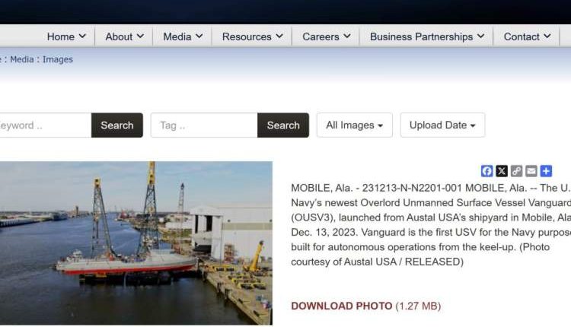Viewport: 571px width, 327px height.
Task: Open the About menu
Action: point(124,37)
